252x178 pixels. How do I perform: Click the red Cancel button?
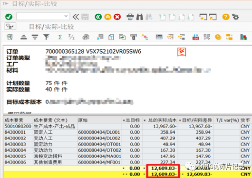pos(117,17)
